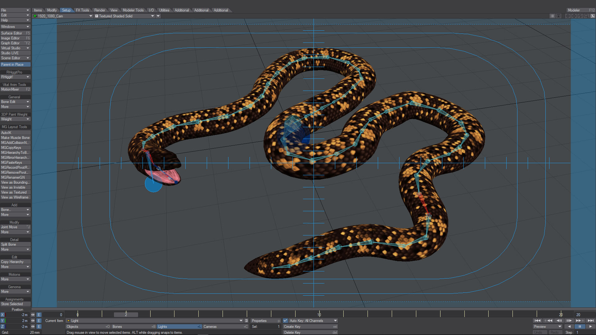Screen dimensions: 596x335
Task: Open the Current Item Light dropdown
Action: pos(241,320)
